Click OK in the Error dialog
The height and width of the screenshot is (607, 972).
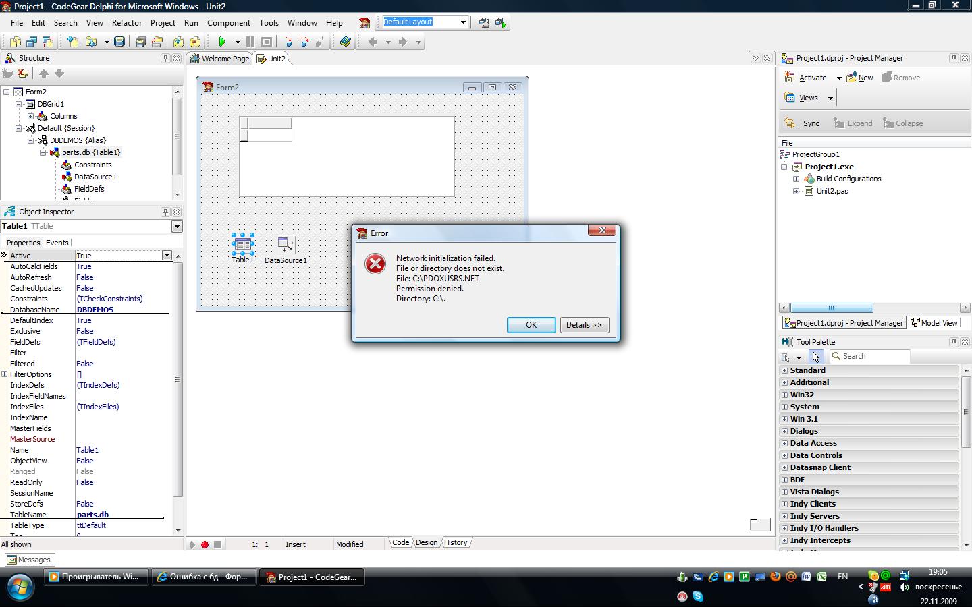point(531,325)
